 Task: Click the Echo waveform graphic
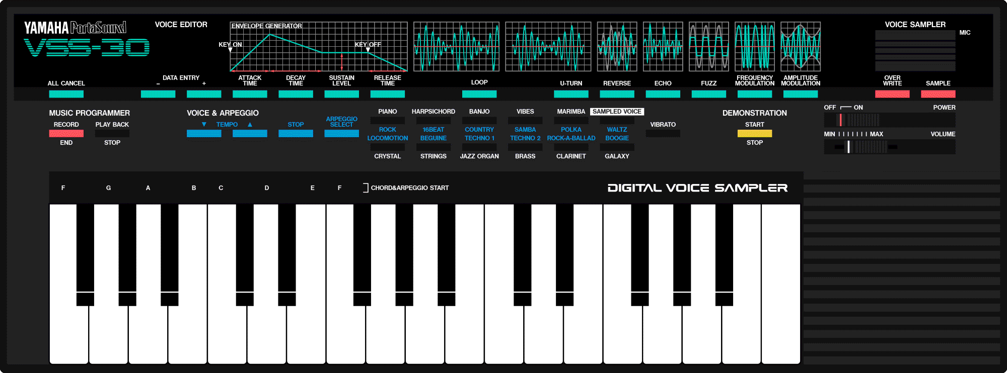(663, 47)
